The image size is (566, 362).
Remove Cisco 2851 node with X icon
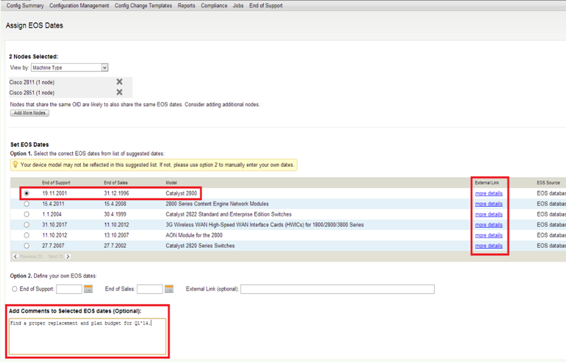pyautogui.click(x=120, y=92)
